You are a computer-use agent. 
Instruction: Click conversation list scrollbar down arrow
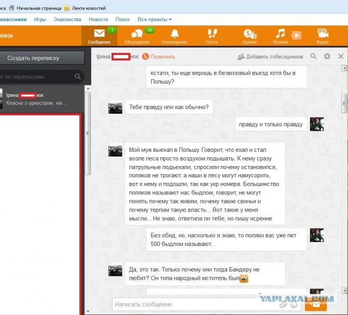pos(88,311)
